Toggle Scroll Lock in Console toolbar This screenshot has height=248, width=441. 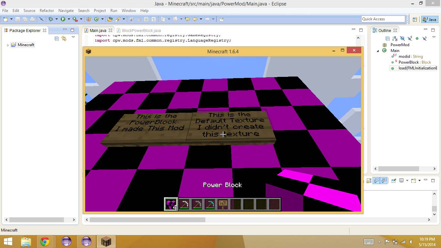click(x=369, y=181)
